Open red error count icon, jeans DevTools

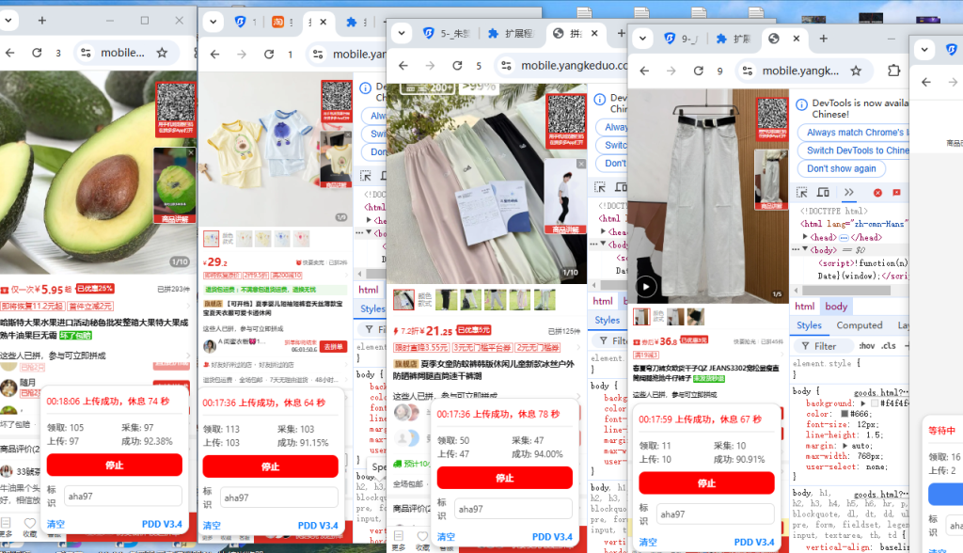877,193
